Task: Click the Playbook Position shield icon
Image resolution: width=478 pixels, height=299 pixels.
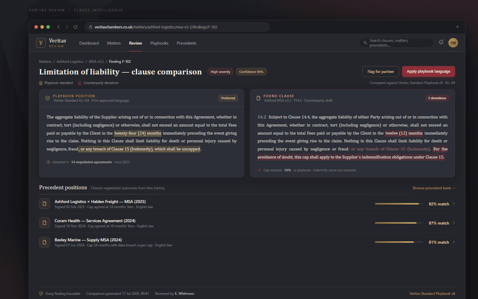Action: coord(48,98)
